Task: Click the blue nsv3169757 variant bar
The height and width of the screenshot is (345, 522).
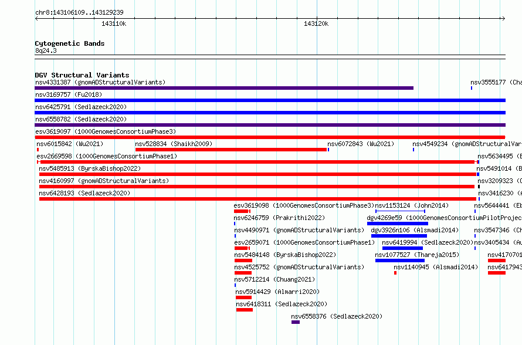Action: pos(270,100)
